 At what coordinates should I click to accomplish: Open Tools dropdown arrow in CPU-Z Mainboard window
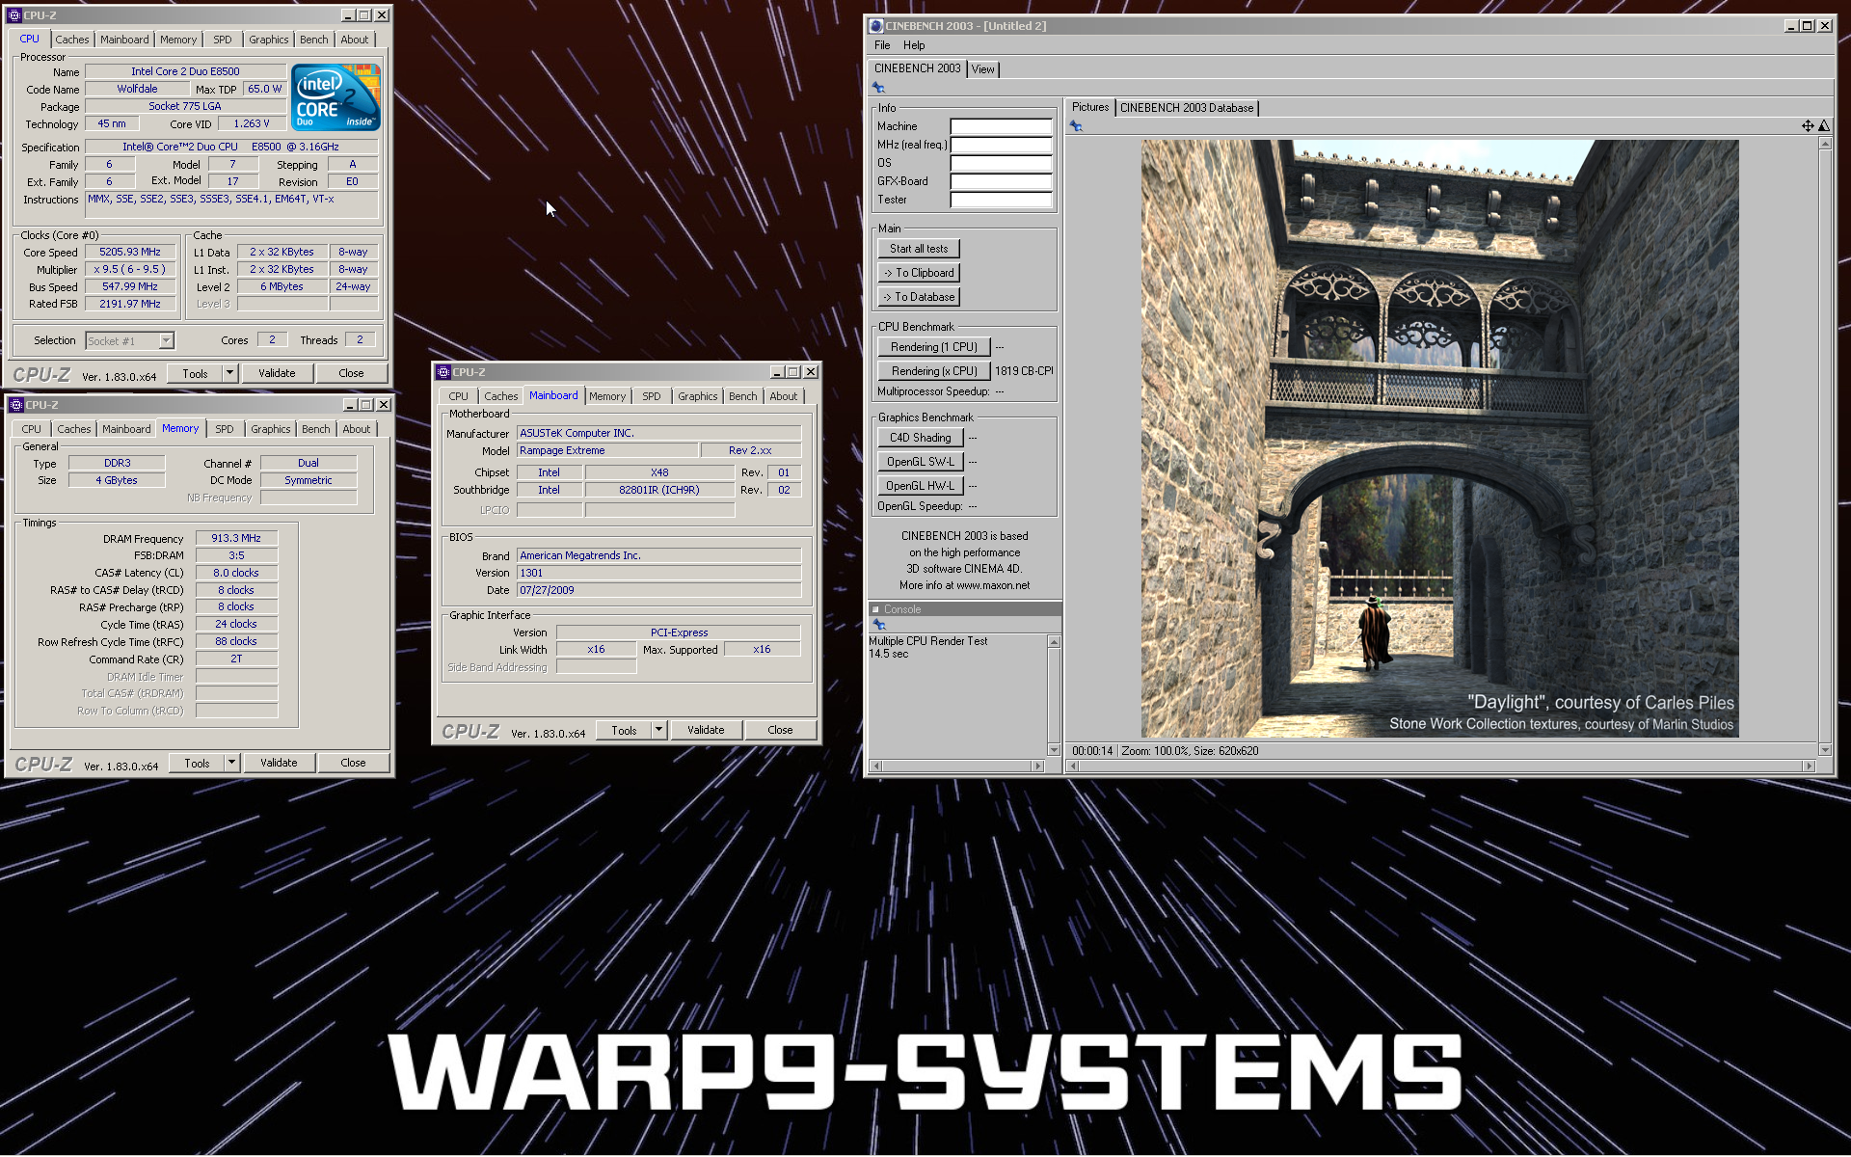(659, 730)
